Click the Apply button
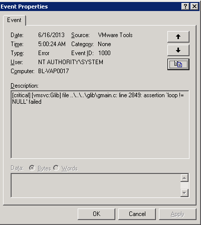Image resolution: width=201 pixels, height=225 pixels. click(177, 214)
